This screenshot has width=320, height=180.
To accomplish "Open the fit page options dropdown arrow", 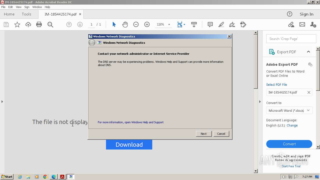I will coord(184,24).
